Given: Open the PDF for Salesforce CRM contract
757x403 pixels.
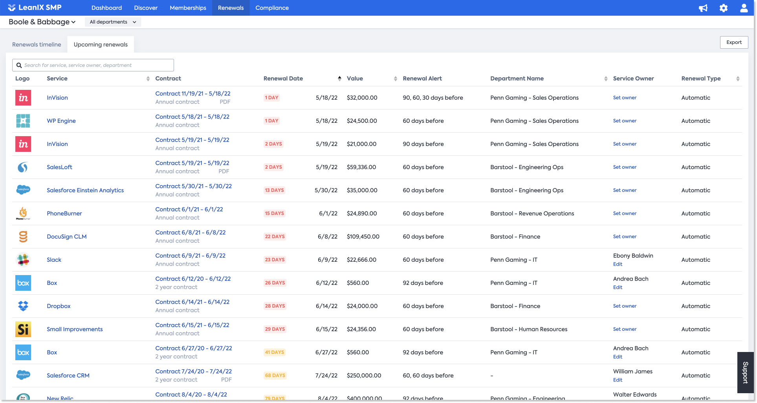Looking at the screenshot, I should point(226,380).
